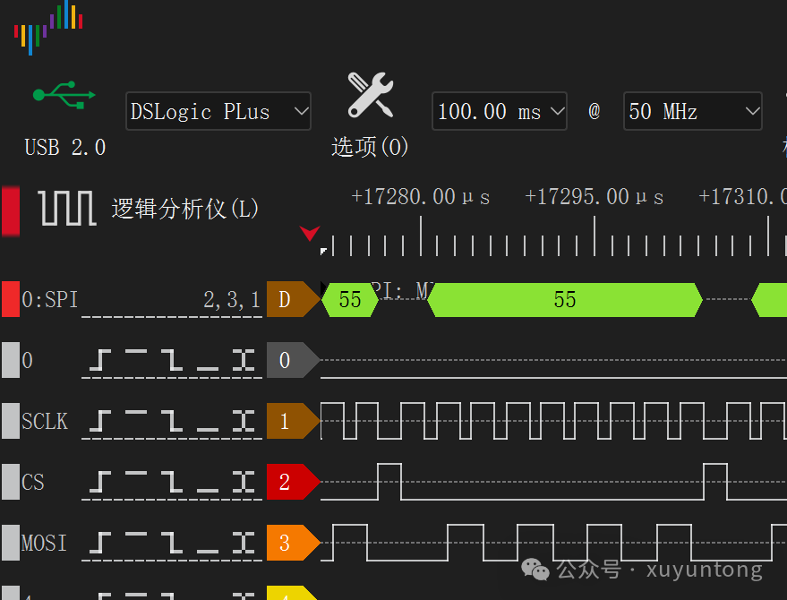This screenshot has height=600, width=787.
Task: Click the +17295.00 µs ruler time label
Action: (595, 197)
